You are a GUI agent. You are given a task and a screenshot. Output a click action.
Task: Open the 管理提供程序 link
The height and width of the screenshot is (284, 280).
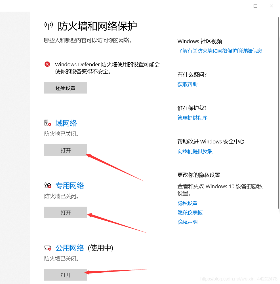pyautogui.click(x=192, y=118)
